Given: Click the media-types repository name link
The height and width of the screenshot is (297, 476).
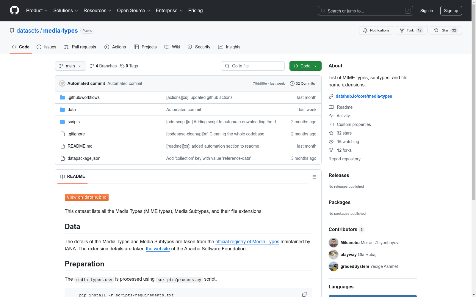Looking at the screenshot, I should pos(60,31).
